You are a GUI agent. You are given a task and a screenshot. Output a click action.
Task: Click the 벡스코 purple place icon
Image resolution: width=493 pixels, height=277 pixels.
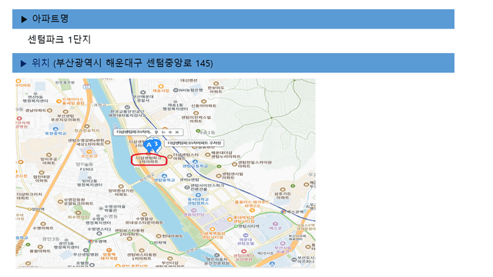click(276, 224)
